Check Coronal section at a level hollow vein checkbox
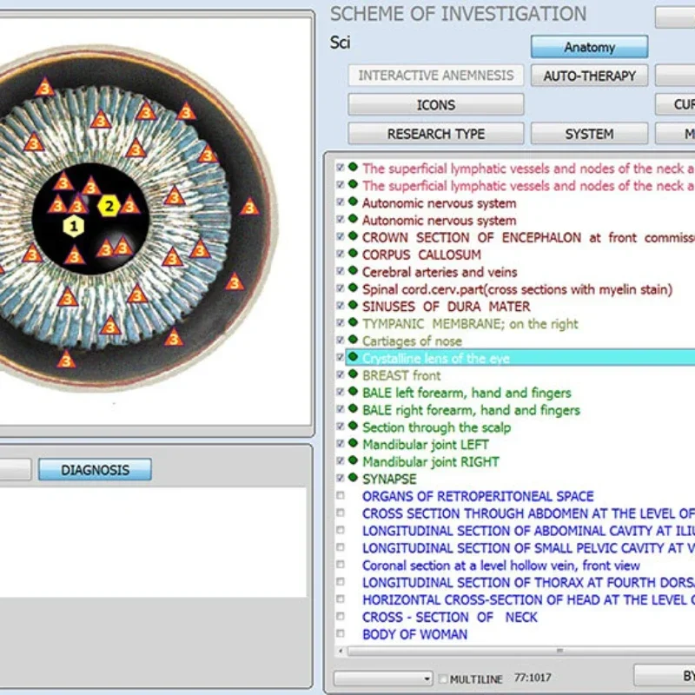Image resolution: width=695 pixels, height=695 pixels. (340, 565)
